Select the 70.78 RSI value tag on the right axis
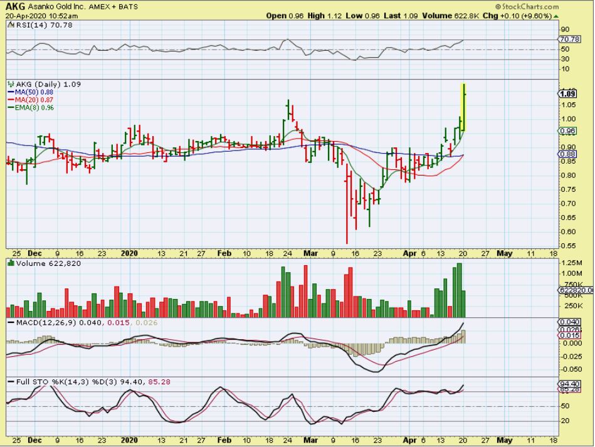The image size is (595, 447). pyautogui.click(x=569, y=39)
